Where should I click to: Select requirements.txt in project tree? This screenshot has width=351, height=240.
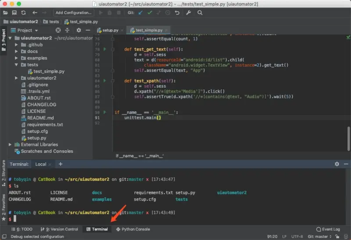42,125
